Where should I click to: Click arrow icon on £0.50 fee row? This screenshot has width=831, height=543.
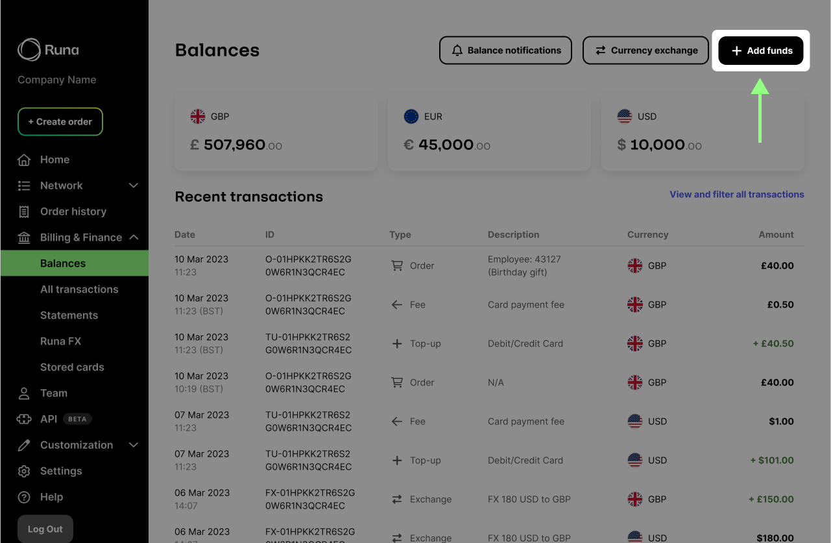(x=397, y=304)
